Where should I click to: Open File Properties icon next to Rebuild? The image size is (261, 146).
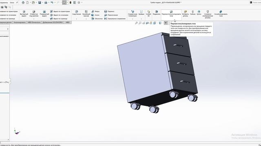coord(75,2)
